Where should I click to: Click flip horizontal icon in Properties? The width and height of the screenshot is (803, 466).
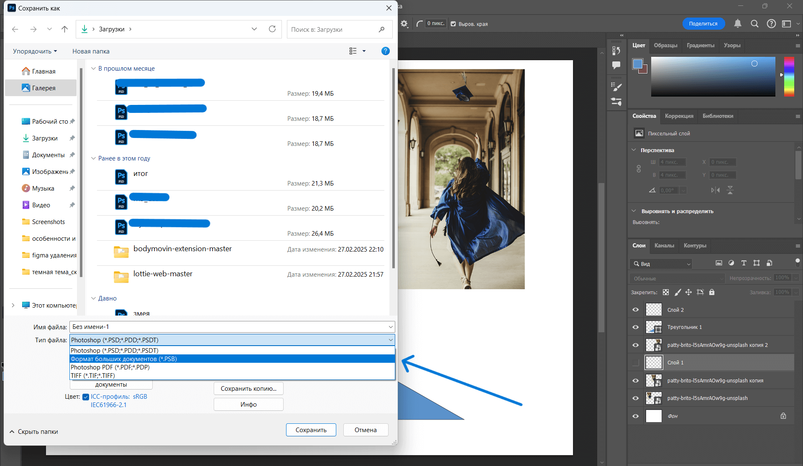(x=715, y=190)
